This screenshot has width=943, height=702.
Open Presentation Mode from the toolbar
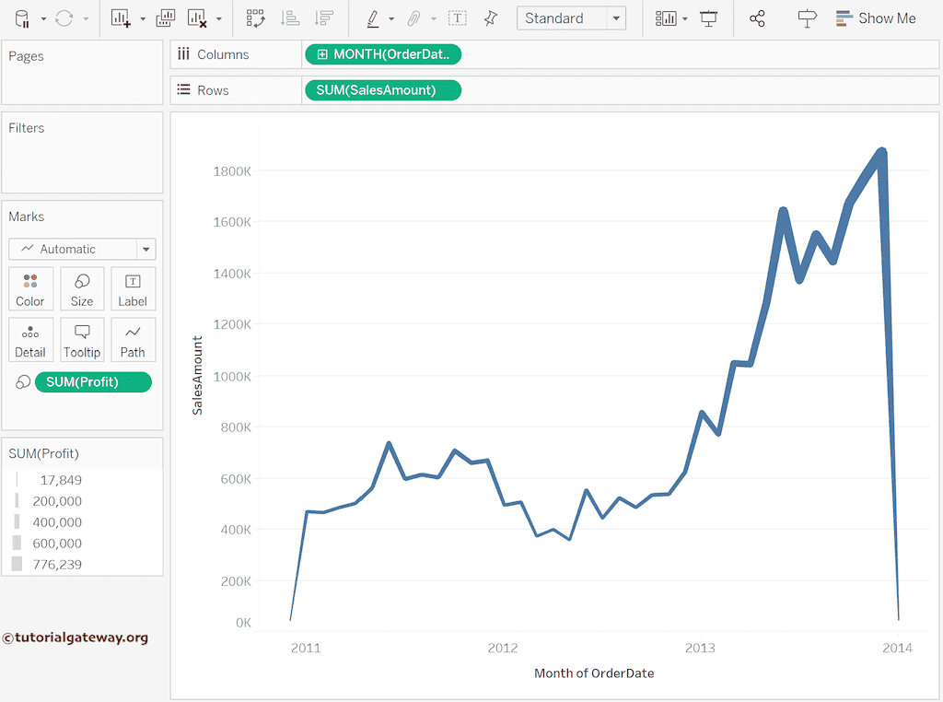(x=709, y=18)
